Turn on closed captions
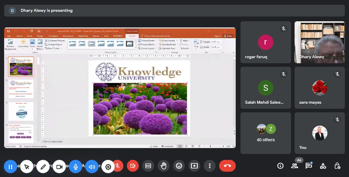This screenshot has height=177, width=349. pos(148,166)
